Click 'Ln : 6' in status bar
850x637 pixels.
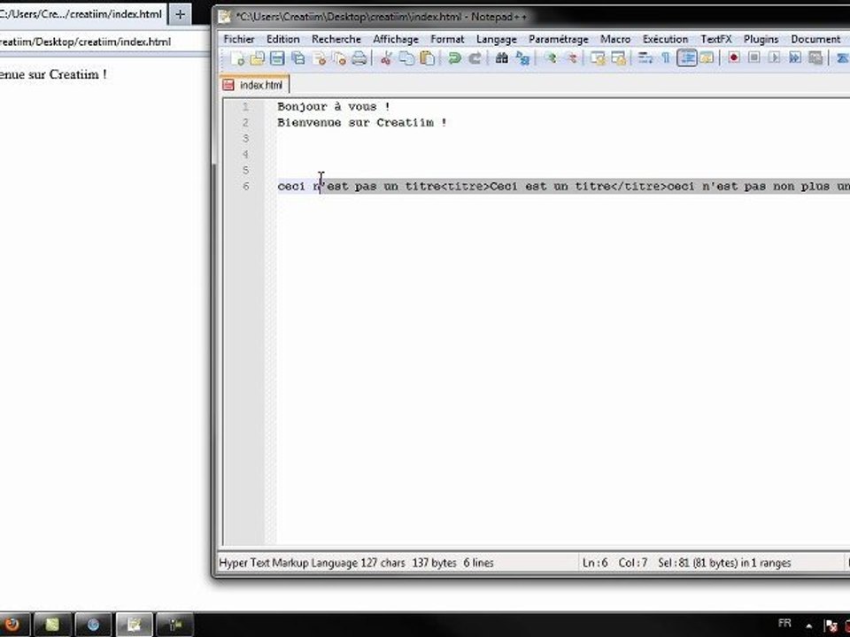(595, 563)
